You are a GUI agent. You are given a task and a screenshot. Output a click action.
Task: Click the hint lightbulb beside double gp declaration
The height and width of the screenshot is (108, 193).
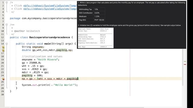(x=3, y=50)
